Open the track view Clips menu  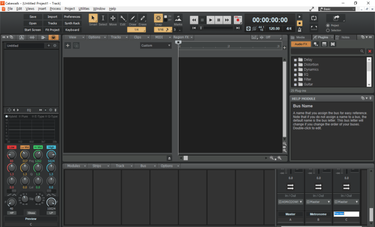click(140, 37)
